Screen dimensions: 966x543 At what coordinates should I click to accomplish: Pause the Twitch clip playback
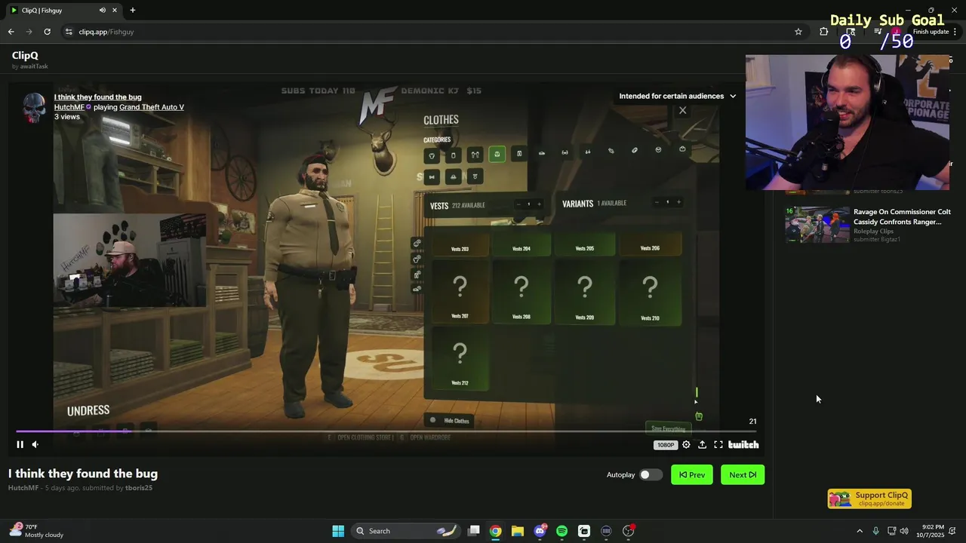tap(20, 444)
